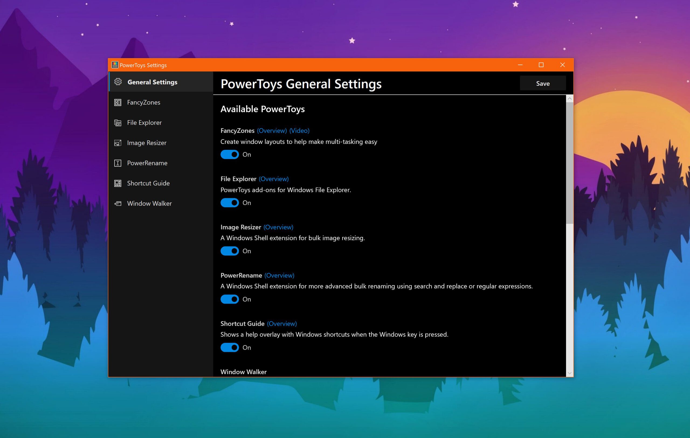Click the PowerRename sidebar icon
Viewport: 690px width, 438px height.
(118, 163)
